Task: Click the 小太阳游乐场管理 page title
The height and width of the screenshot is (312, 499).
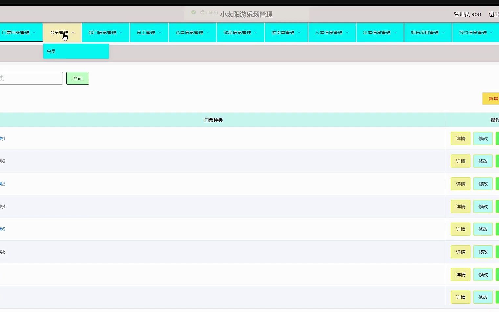Action: tap(246, 14)
